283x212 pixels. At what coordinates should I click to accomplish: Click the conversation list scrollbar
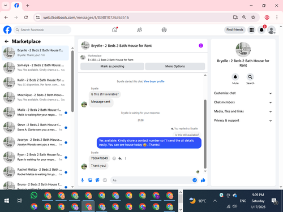point(72,81)
